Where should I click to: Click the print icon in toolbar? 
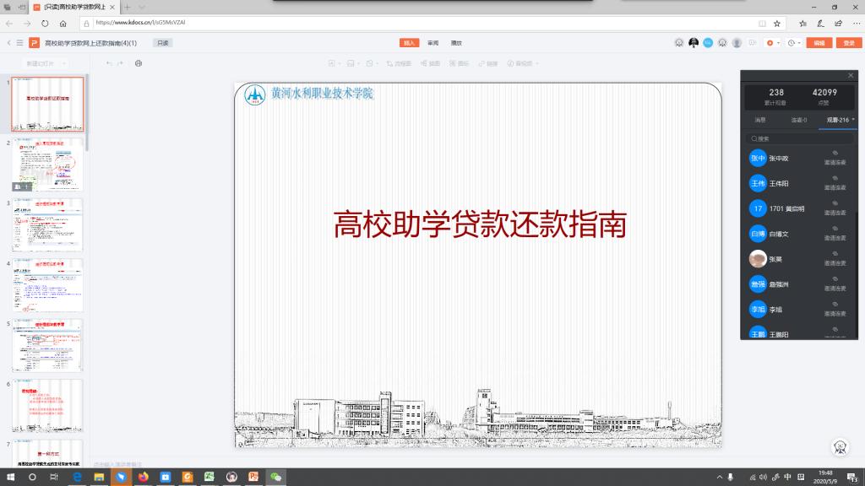(x=139, y=63)
